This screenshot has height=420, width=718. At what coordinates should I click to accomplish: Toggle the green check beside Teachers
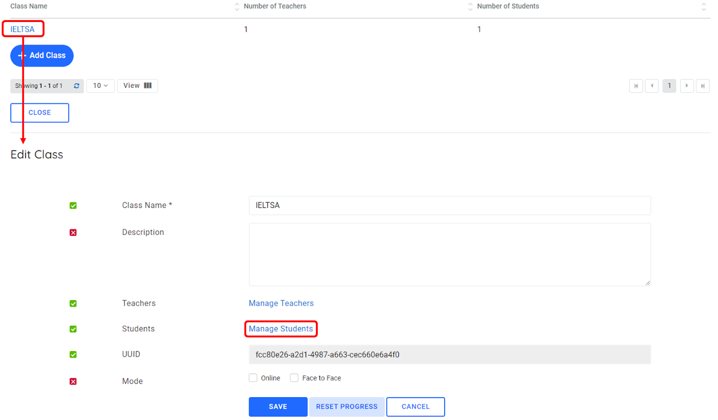click(x=73, y=304)
